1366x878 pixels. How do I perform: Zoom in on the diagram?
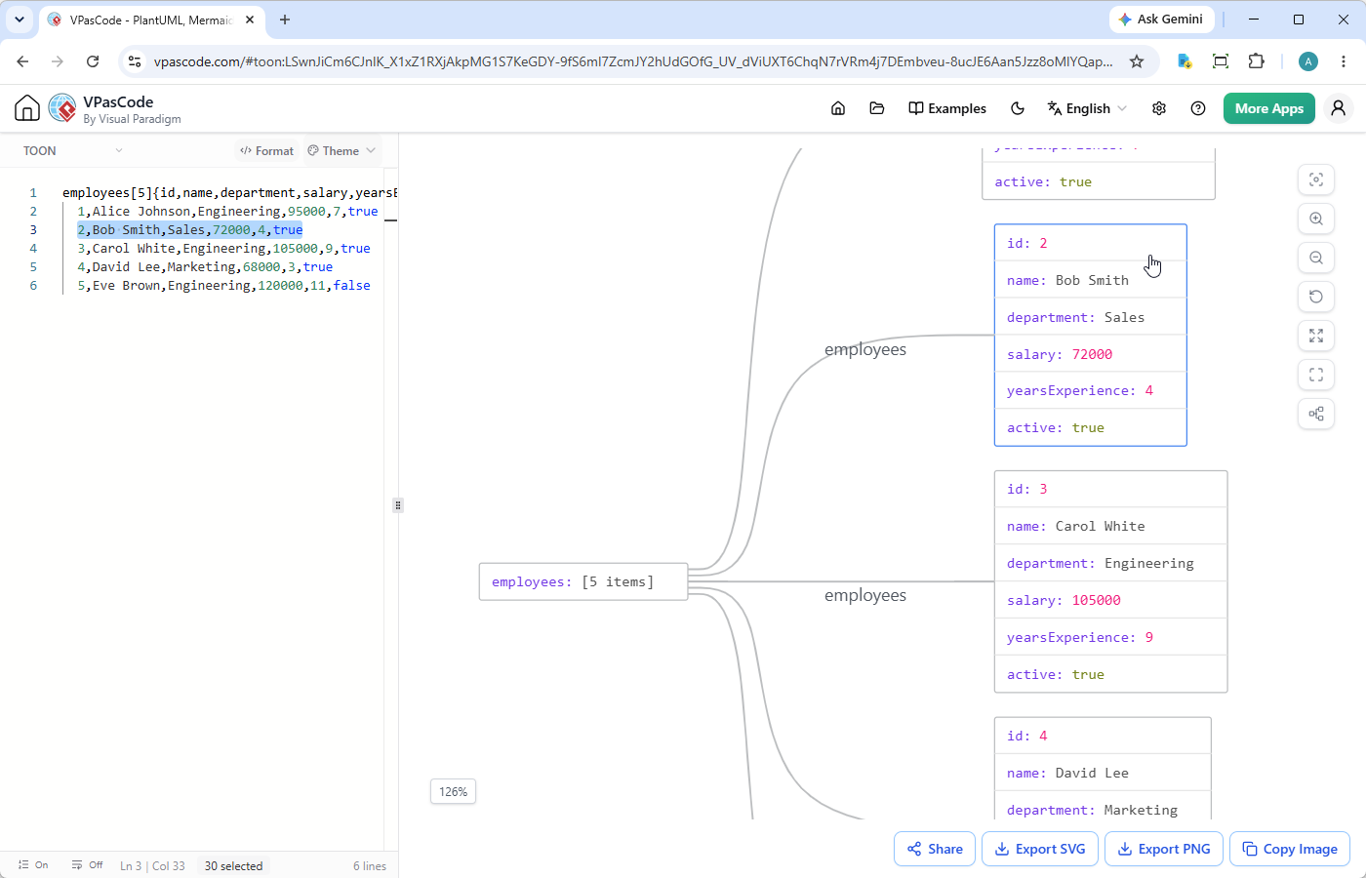pyautogui.click(x=1316, y=219)
